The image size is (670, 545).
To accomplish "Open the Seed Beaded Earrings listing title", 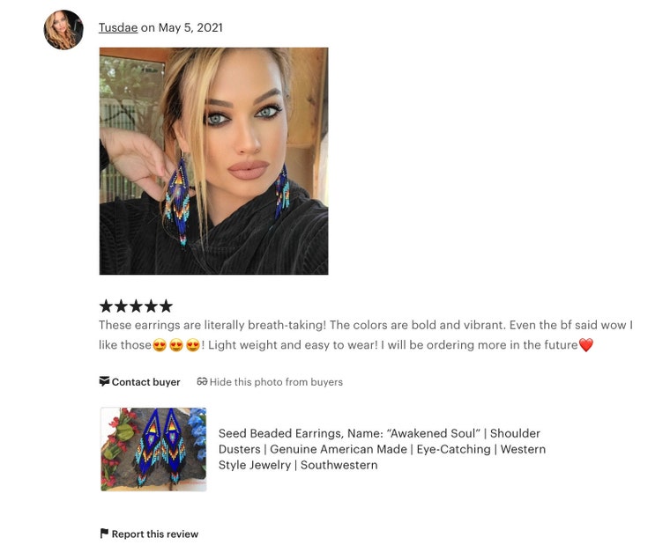I will point(382,449).
